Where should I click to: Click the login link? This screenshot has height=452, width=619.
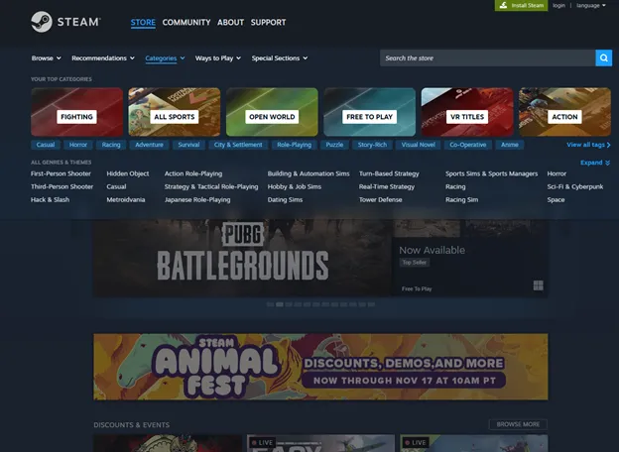point(558,6)
